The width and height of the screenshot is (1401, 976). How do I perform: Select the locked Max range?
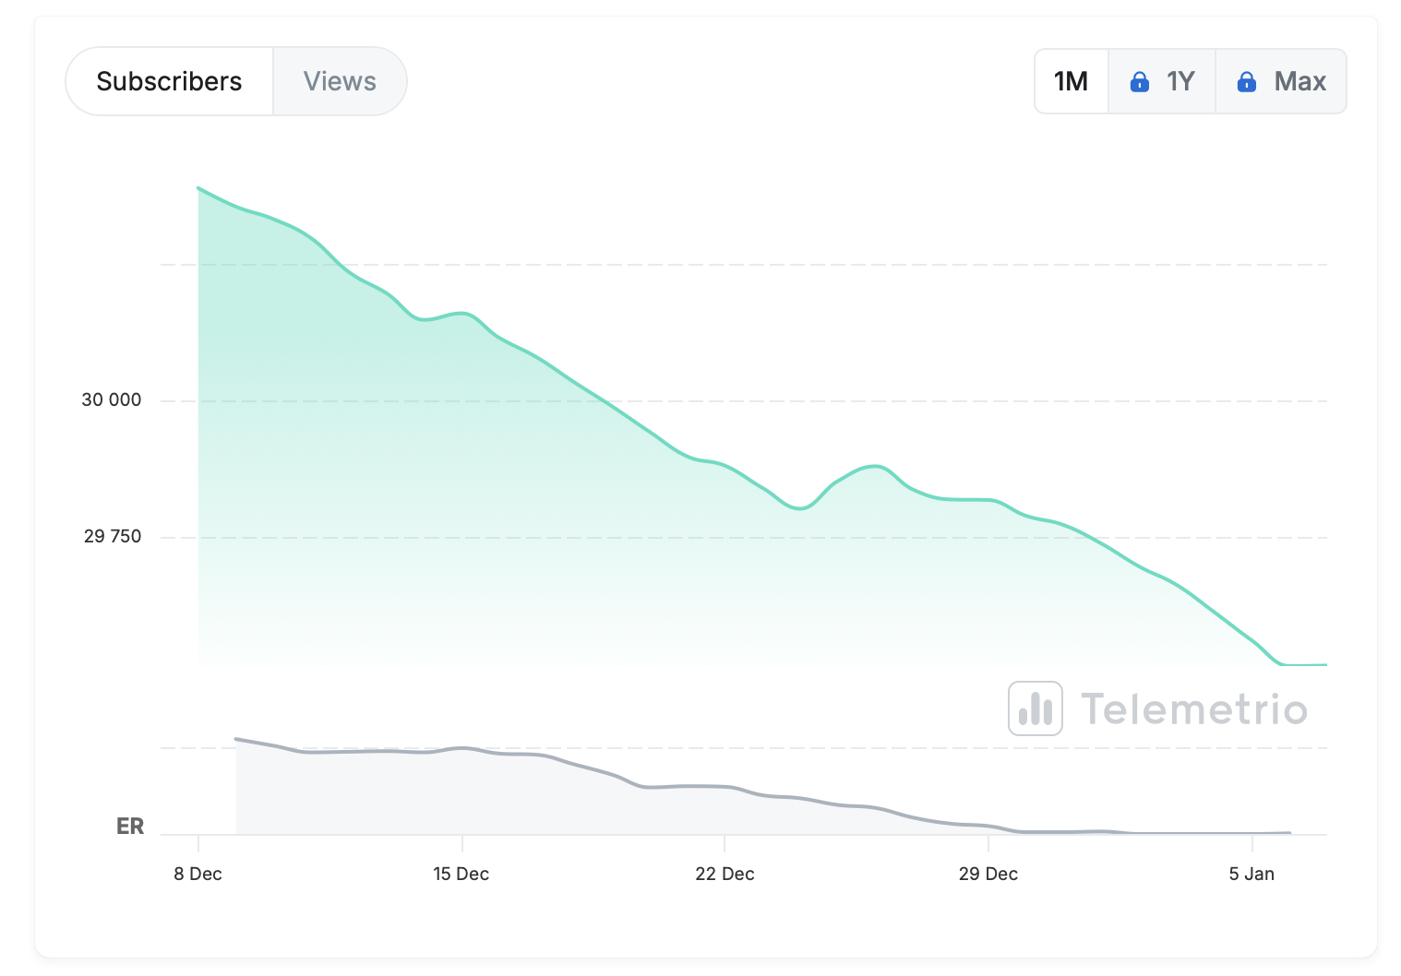(1281, 81)
